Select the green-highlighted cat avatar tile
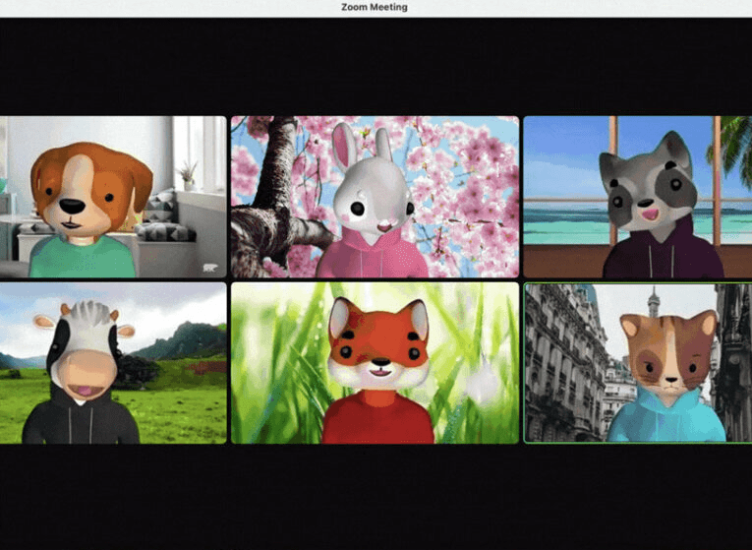 (638, 363)
